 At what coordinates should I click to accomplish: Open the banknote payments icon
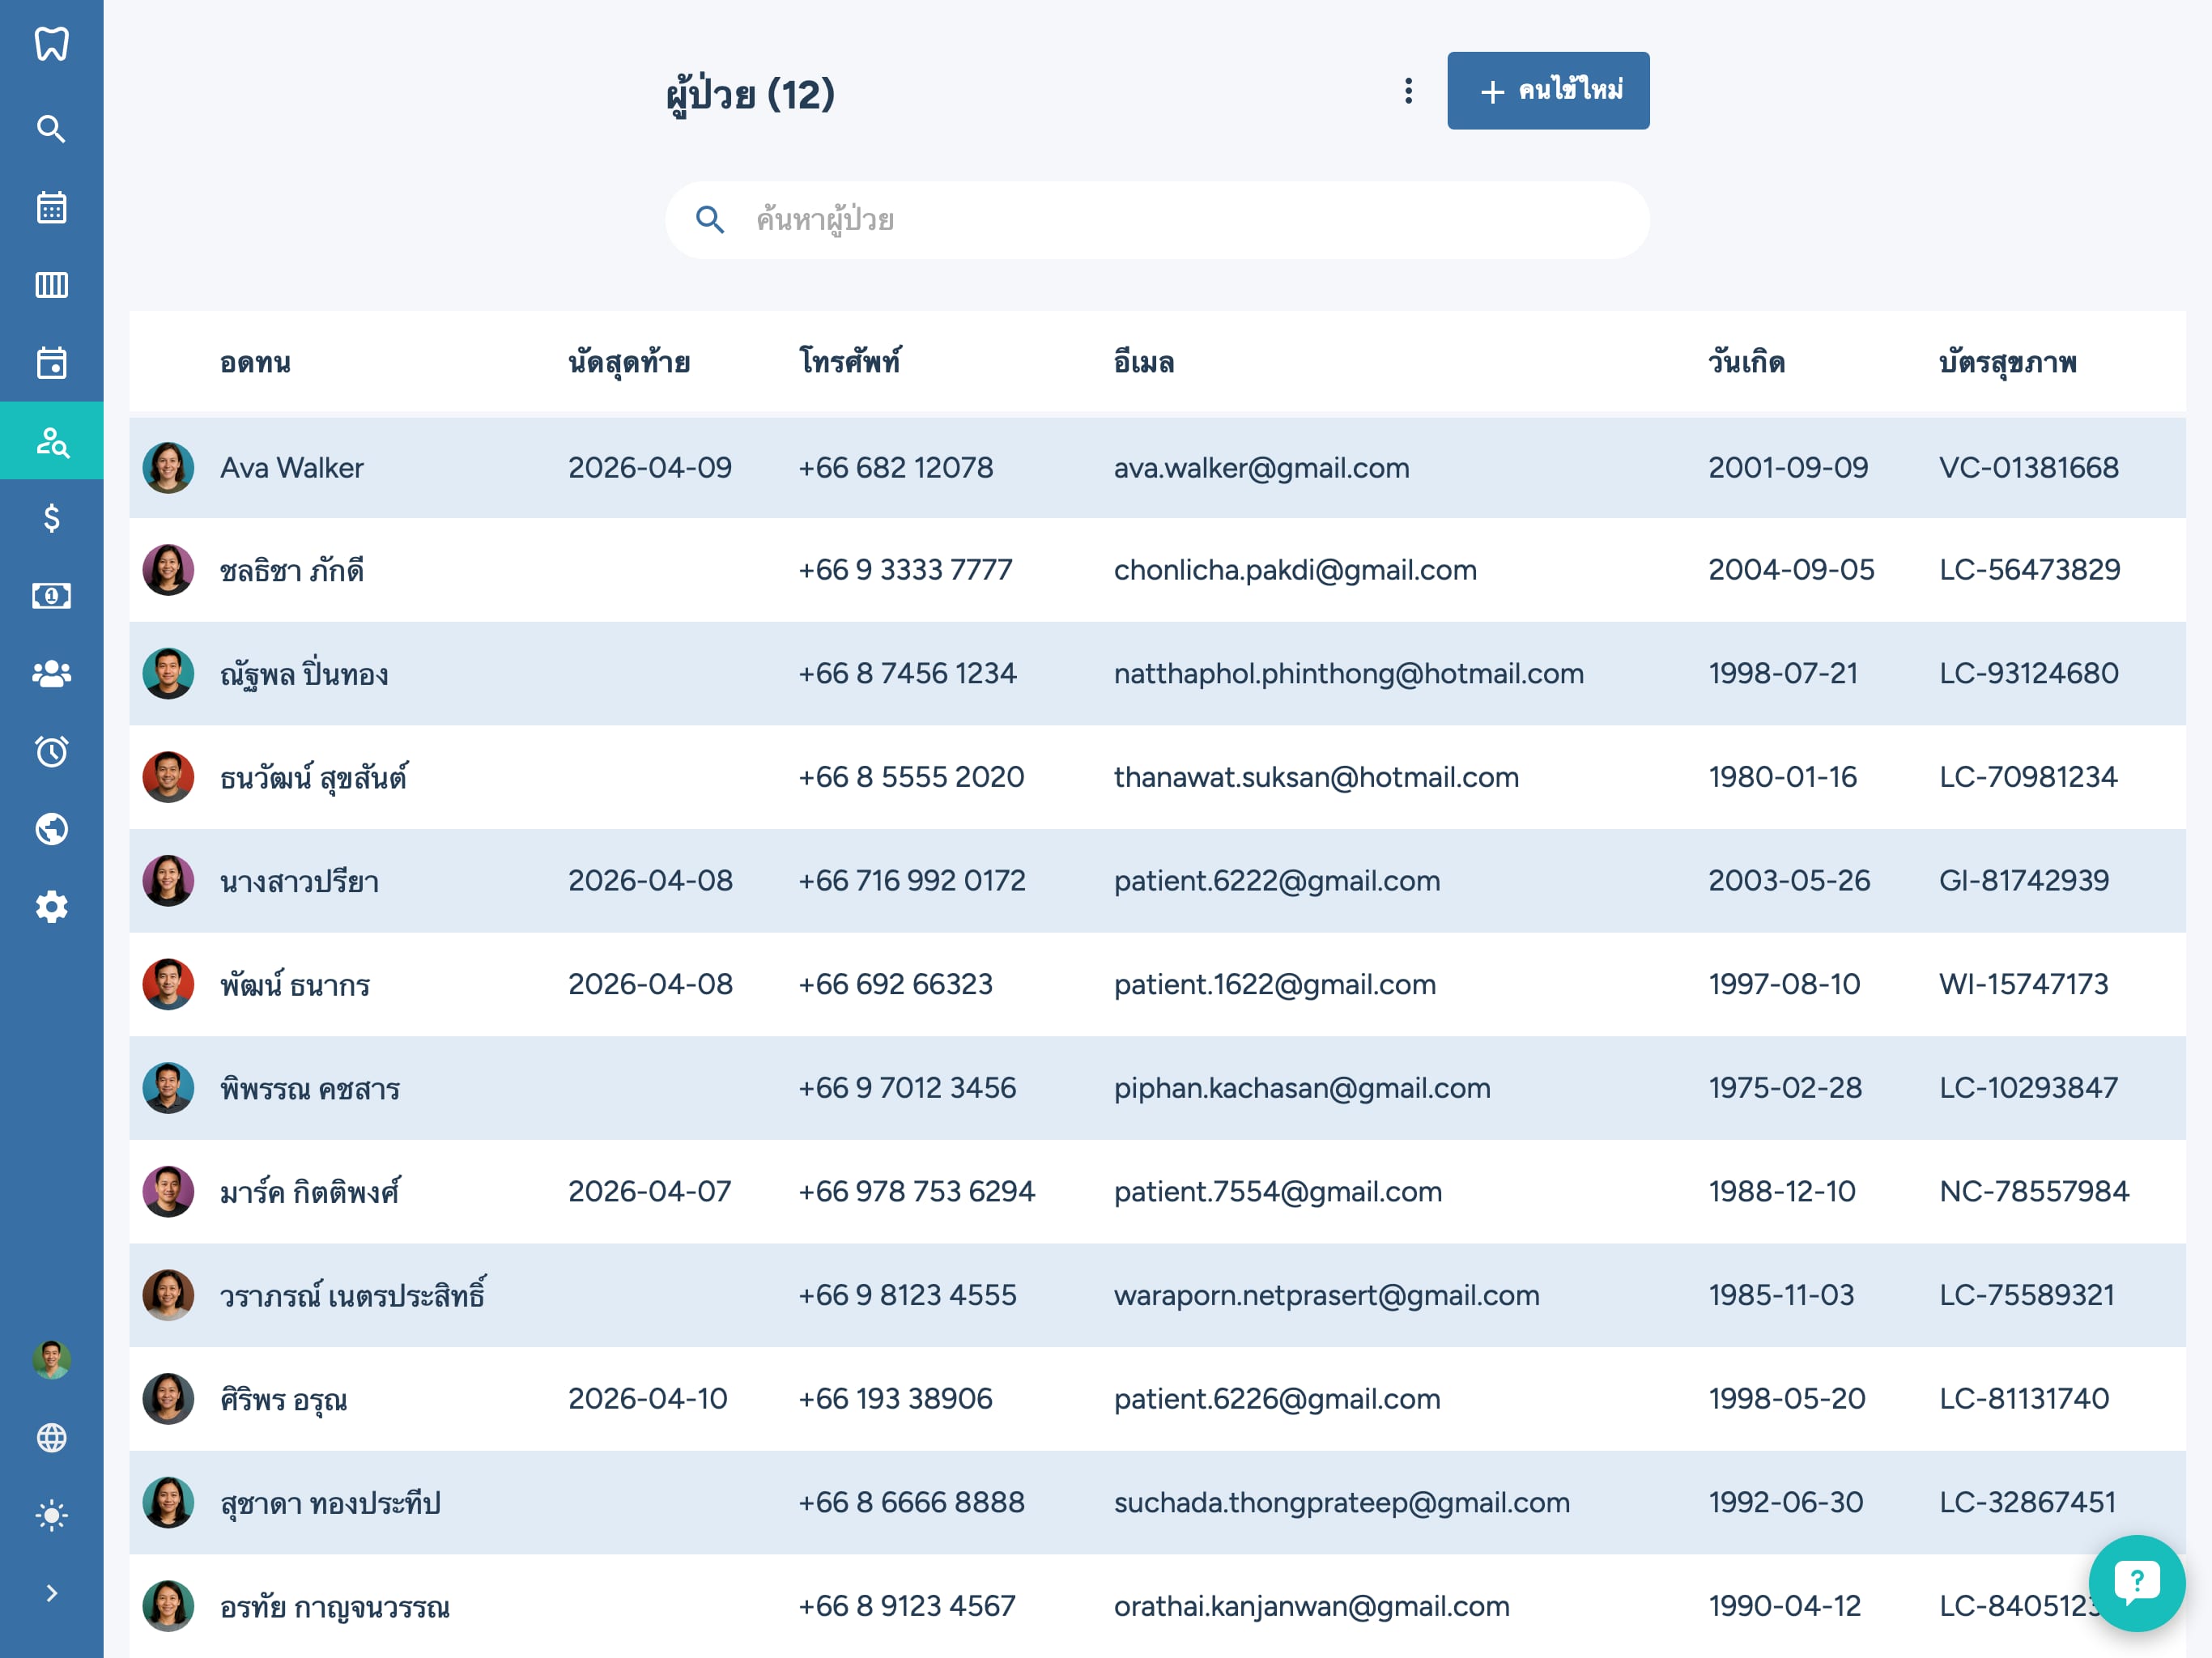click(x=51, y=596)
